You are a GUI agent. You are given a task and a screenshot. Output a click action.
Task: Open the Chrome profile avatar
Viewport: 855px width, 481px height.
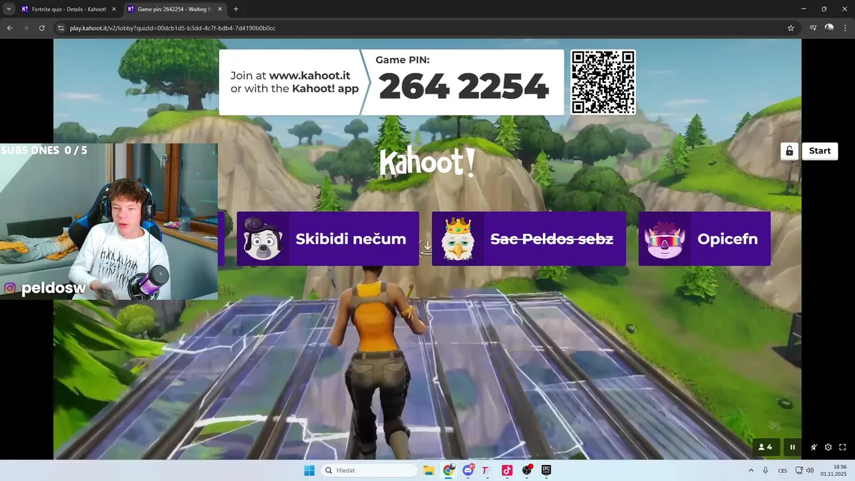[829, 28]
